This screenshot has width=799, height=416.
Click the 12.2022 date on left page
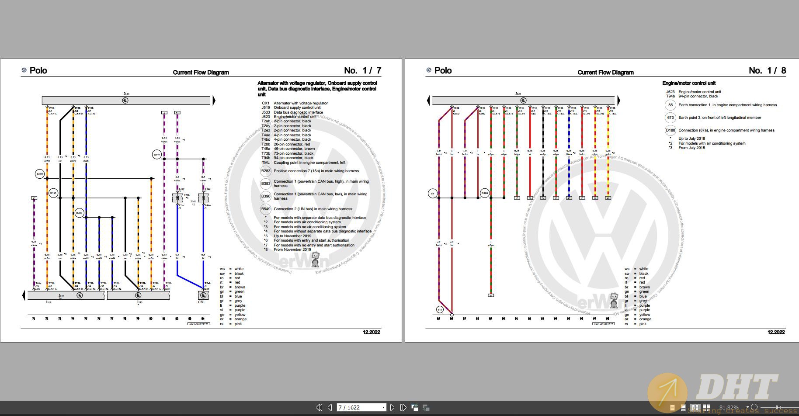click(x=371, y=332)
